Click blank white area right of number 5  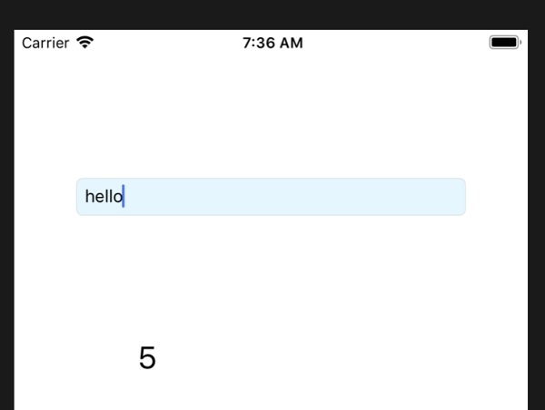[x=345, y=358]
